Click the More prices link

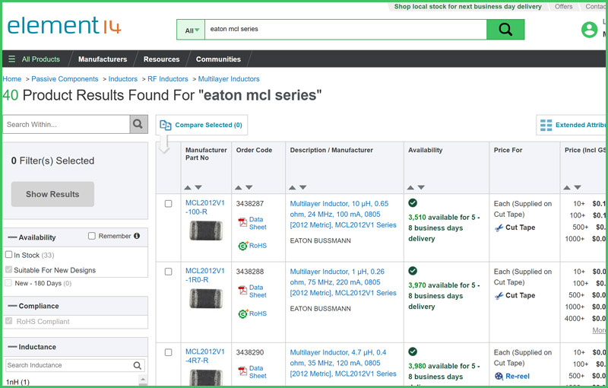click(599, 330)
